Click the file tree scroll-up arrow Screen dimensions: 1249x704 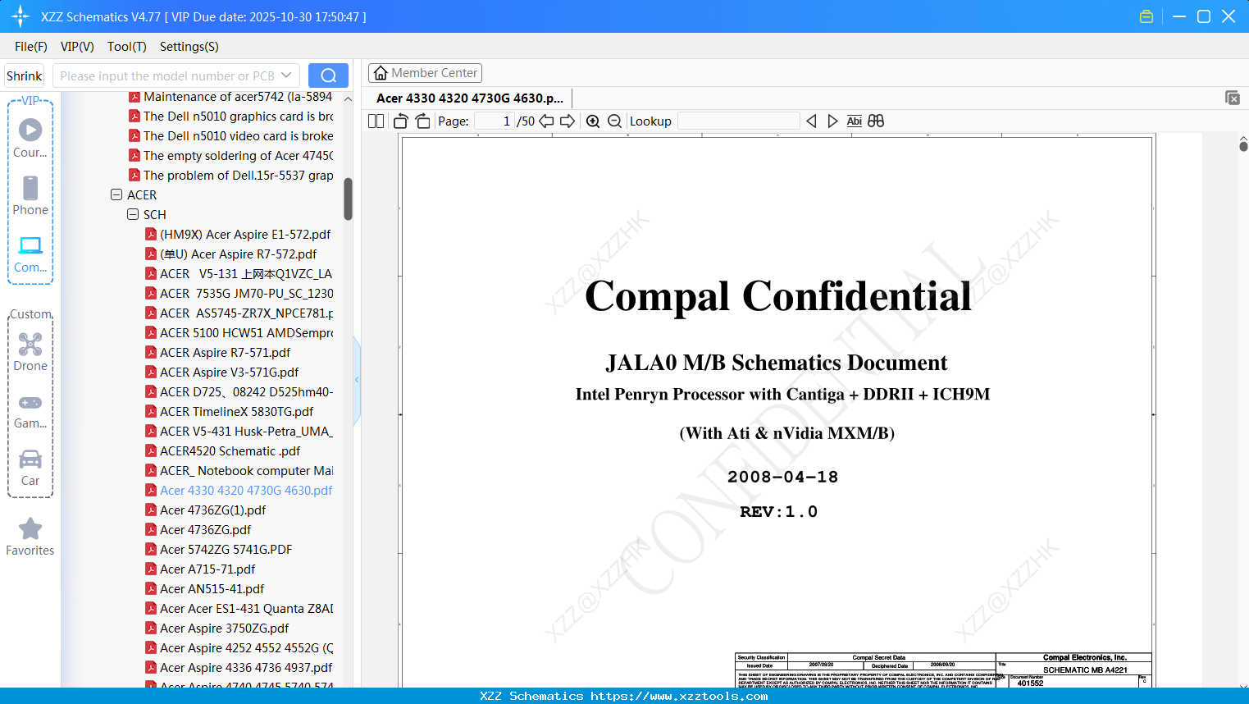click(348, 98)
